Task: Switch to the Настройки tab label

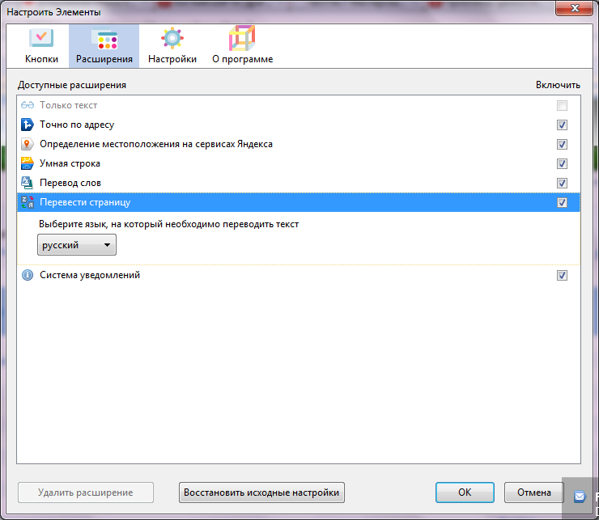Action: point(172,59)
